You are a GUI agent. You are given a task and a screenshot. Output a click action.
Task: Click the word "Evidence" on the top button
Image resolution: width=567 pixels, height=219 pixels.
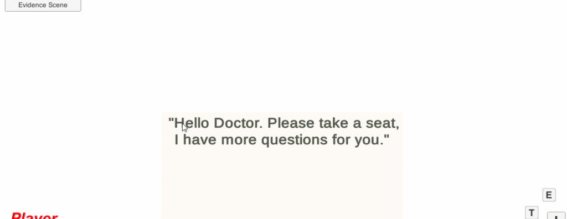33,5
